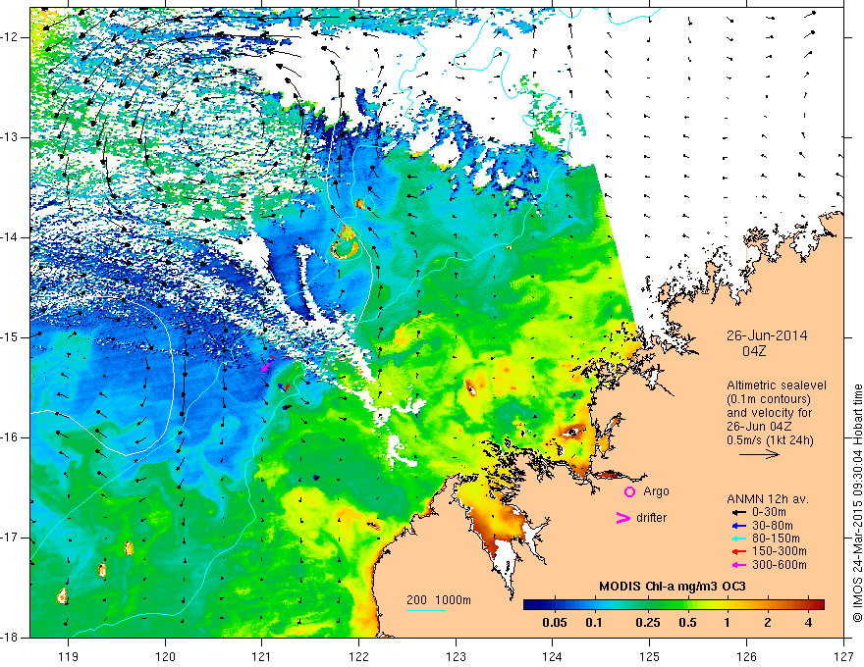This screenshot has height=667, width=864.
Task: Click the colorbar value 0.25
Action: (647, 623)
